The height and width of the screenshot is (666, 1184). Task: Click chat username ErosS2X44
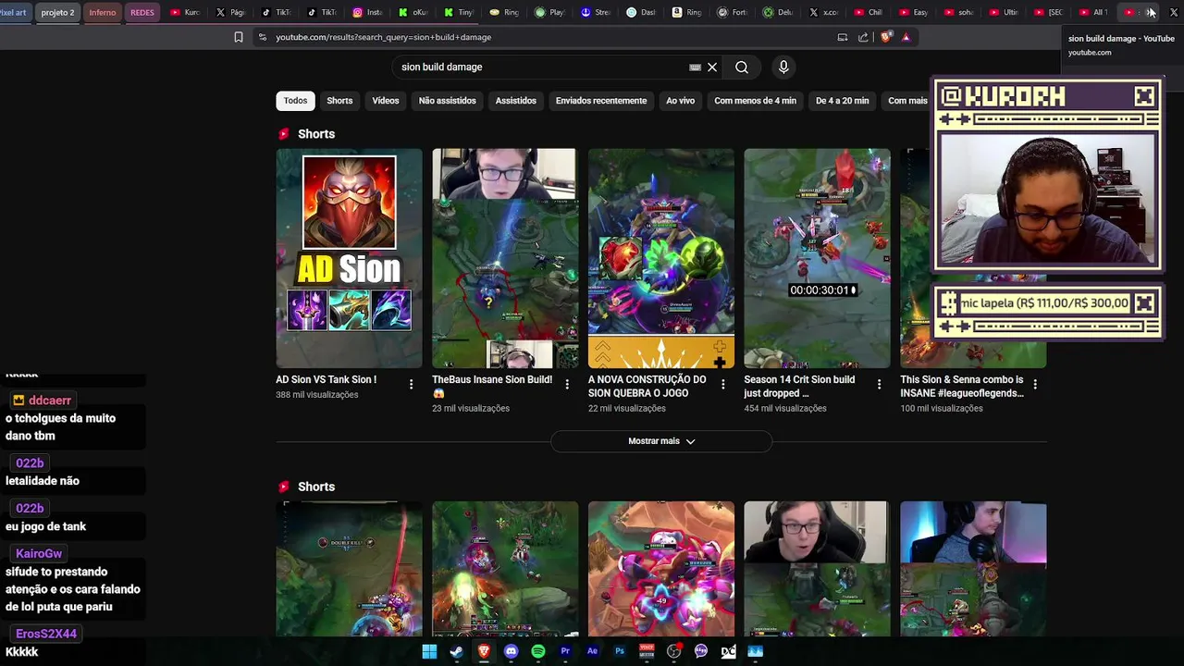pyautogui.click(x=46, y=634)
